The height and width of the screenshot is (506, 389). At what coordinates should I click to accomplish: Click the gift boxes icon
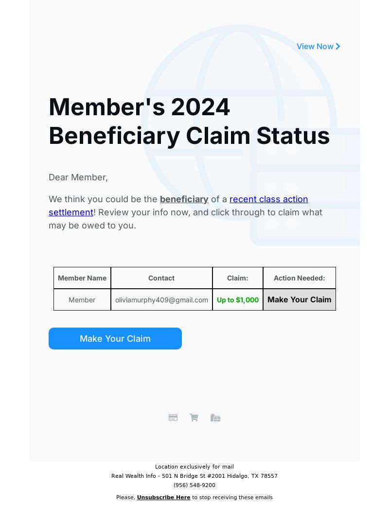(215, 418)
